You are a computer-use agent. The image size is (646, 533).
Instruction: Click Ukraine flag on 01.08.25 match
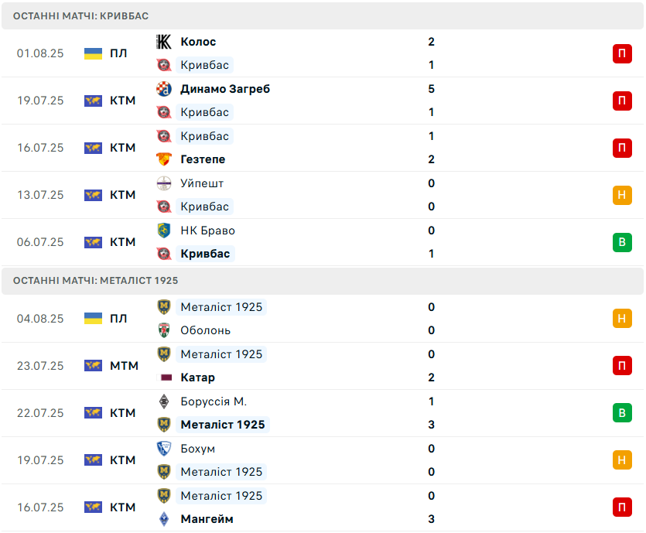click(x=93, y=53)
